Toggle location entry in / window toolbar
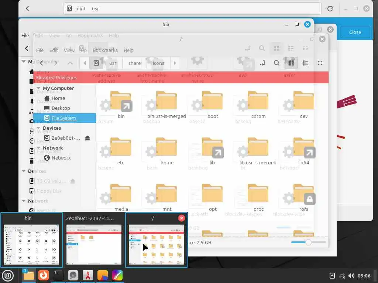Image resolution: width=378 pixels, height=283 pixels. pos(262,63)
